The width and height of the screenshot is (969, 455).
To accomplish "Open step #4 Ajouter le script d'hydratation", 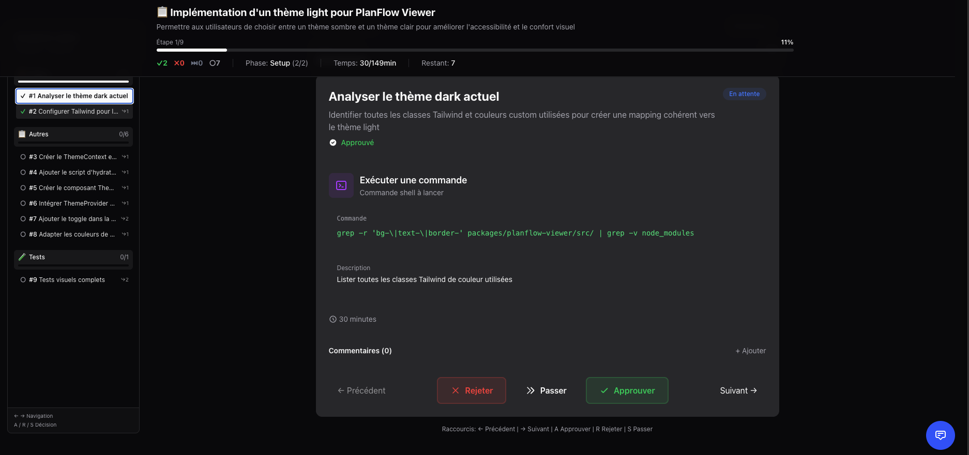I will tap(74, 172).
